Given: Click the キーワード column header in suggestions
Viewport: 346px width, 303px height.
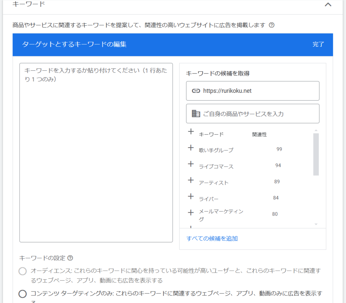Looking at the screenshot, I should (x=211, y=134).
